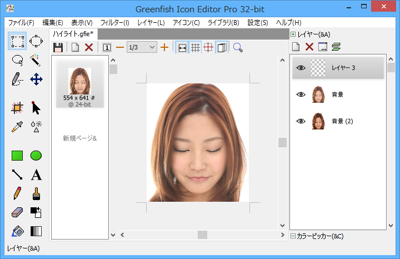Select the Magic Wand tool
Screen dimensions: 400x259
36,59
